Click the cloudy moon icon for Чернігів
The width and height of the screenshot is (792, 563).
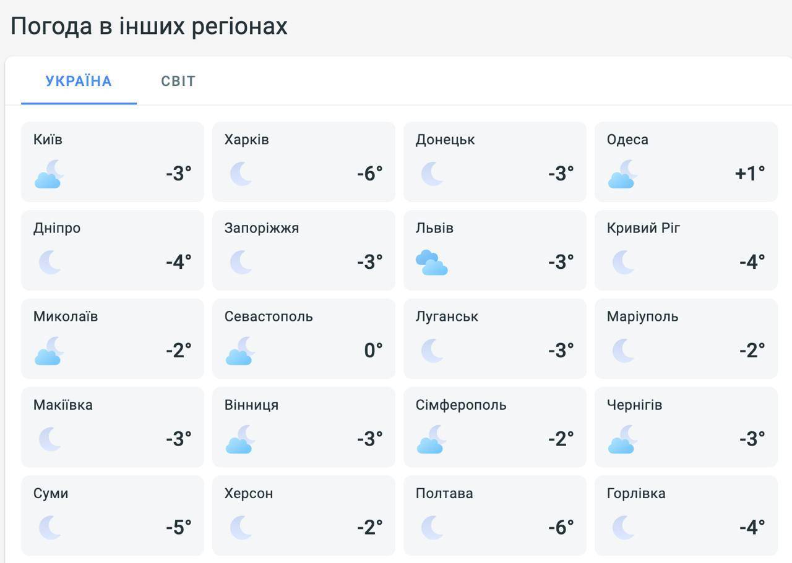[x=622, y=439]
